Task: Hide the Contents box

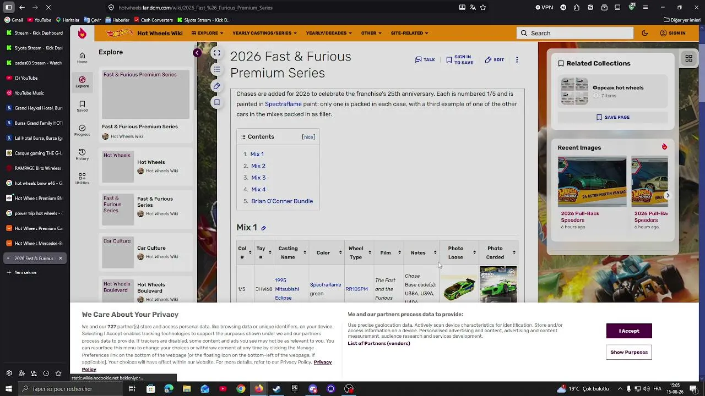Action: coord(308,137)
